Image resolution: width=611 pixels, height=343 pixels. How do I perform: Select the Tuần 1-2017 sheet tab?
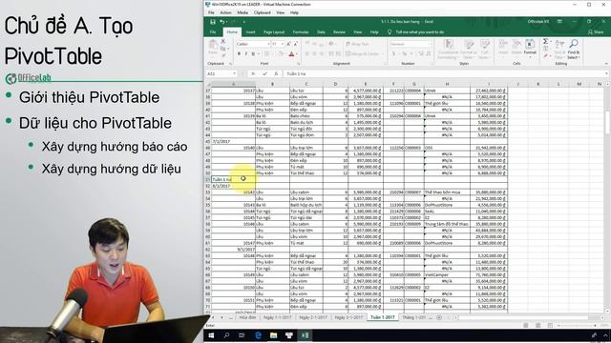point(382,317)
